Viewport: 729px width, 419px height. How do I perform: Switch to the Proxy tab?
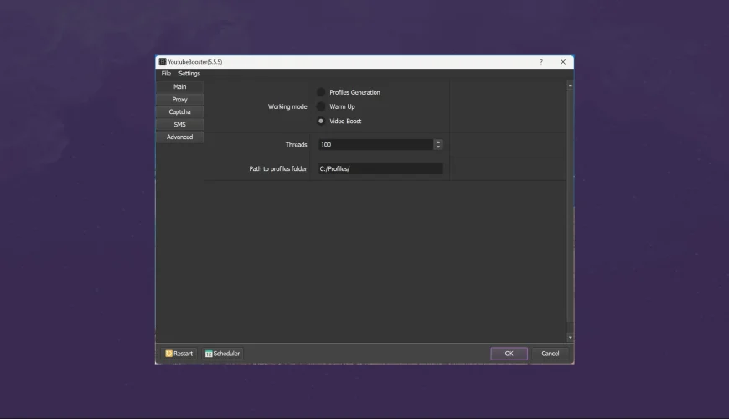pos(180,100)
